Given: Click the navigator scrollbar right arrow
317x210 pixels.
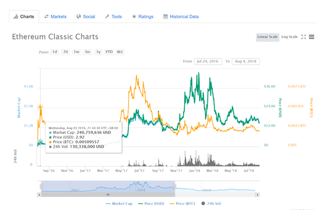Looking at the screenshot, I should click(x=257, y=195).
